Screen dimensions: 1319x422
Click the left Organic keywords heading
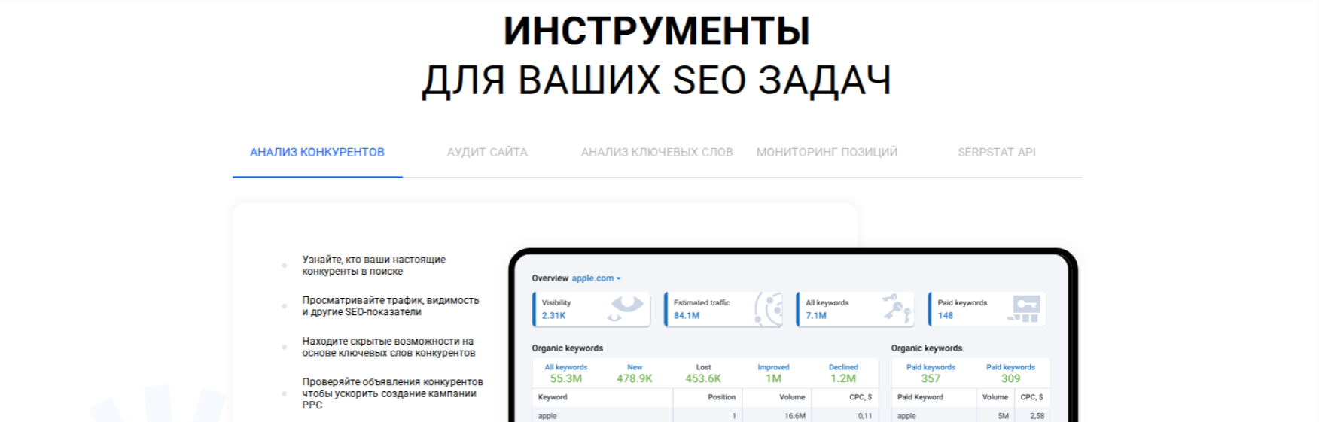tap(567, 348)
